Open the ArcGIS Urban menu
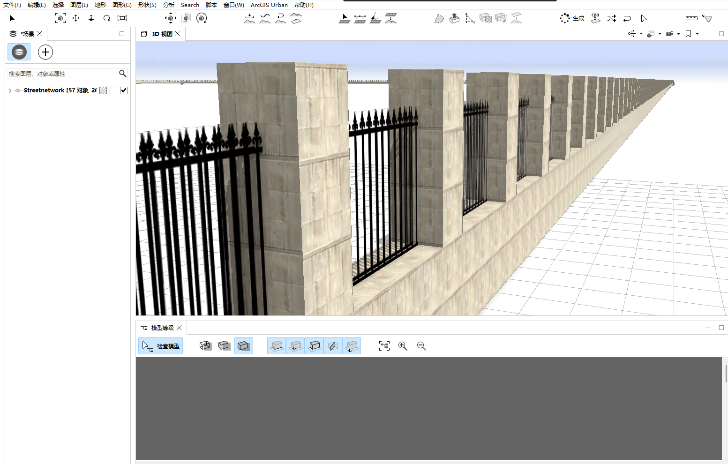The height and width of the screenshot is (464, 728). pyautogui.click(x=269, y=5)
